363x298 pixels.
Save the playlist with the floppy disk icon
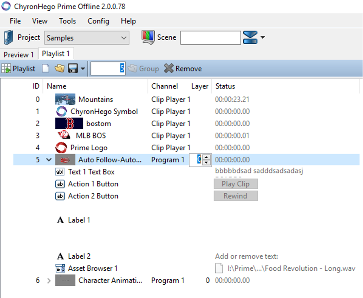point(73,69)
